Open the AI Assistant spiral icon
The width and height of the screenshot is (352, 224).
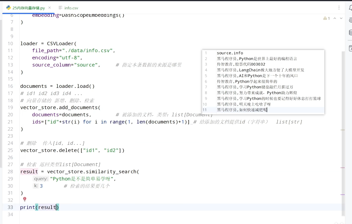point(350,20)
